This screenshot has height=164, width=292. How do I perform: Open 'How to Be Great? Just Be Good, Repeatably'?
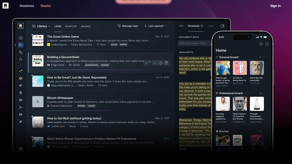pos(77,78)
